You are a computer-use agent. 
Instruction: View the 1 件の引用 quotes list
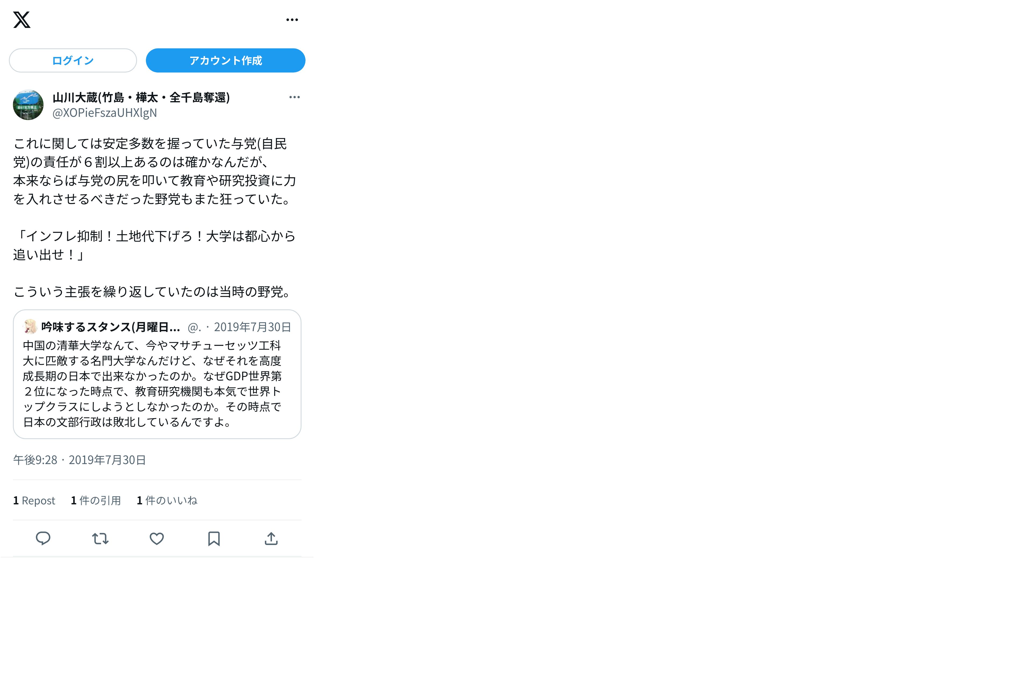(x=96, y=500)
